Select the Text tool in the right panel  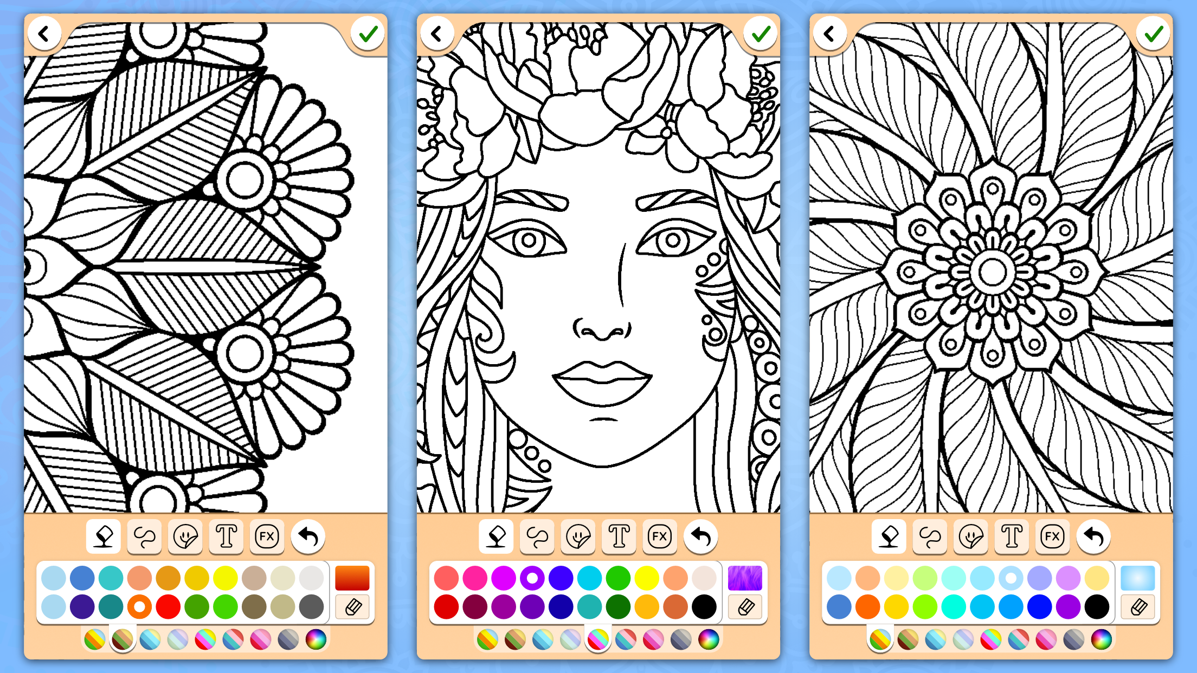(1011, 536)
